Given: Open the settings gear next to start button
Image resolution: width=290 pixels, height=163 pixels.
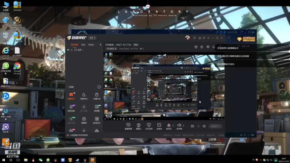Looking at the screenshot, I should click(204, 126).
